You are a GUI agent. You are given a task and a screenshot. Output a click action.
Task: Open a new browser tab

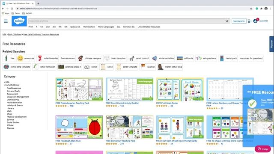tap(38, 3)
